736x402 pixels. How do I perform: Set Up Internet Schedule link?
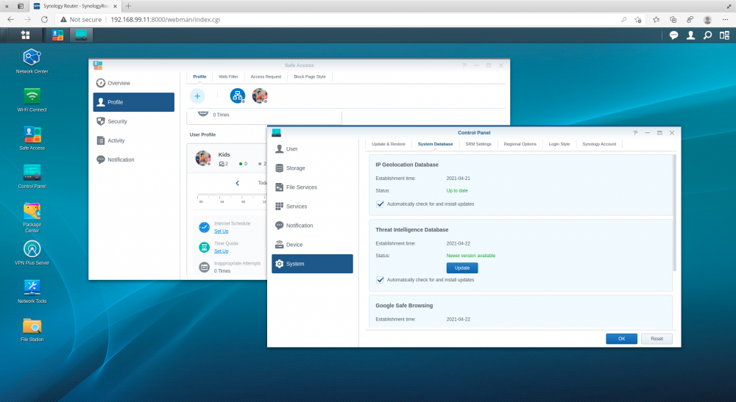click(221, 231)
